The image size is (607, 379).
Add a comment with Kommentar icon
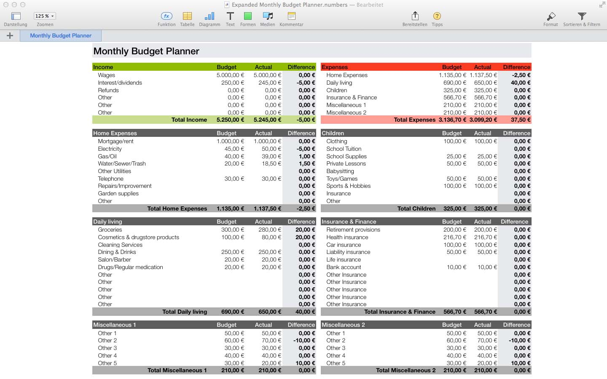pyautogui.click(x=291, y=16)
